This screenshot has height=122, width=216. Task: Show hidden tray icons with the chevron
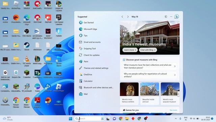pos(176,119)
